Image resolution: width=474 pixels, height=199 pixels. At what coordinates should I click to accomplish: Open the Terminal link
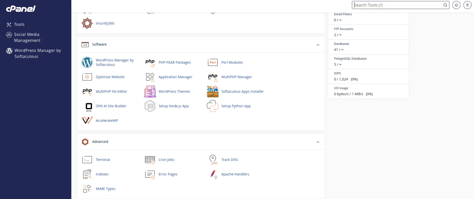tap(103, 160)
